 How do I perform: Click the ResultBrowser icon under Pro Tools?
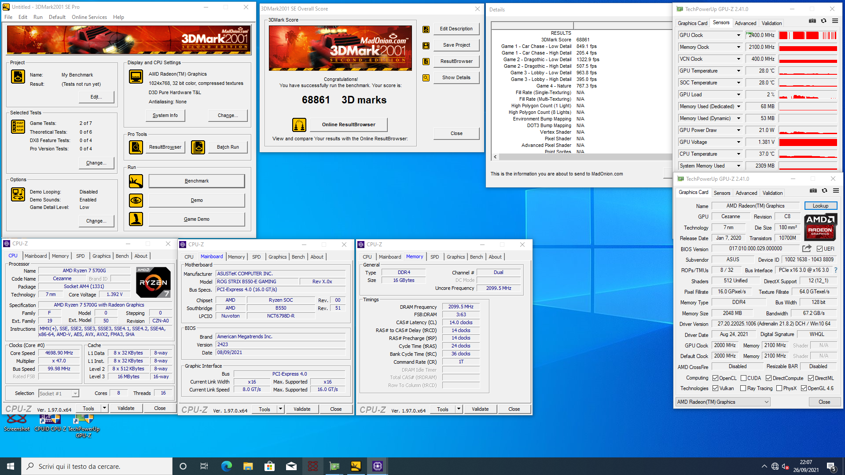pyautogui.click(x=136, y=147)
